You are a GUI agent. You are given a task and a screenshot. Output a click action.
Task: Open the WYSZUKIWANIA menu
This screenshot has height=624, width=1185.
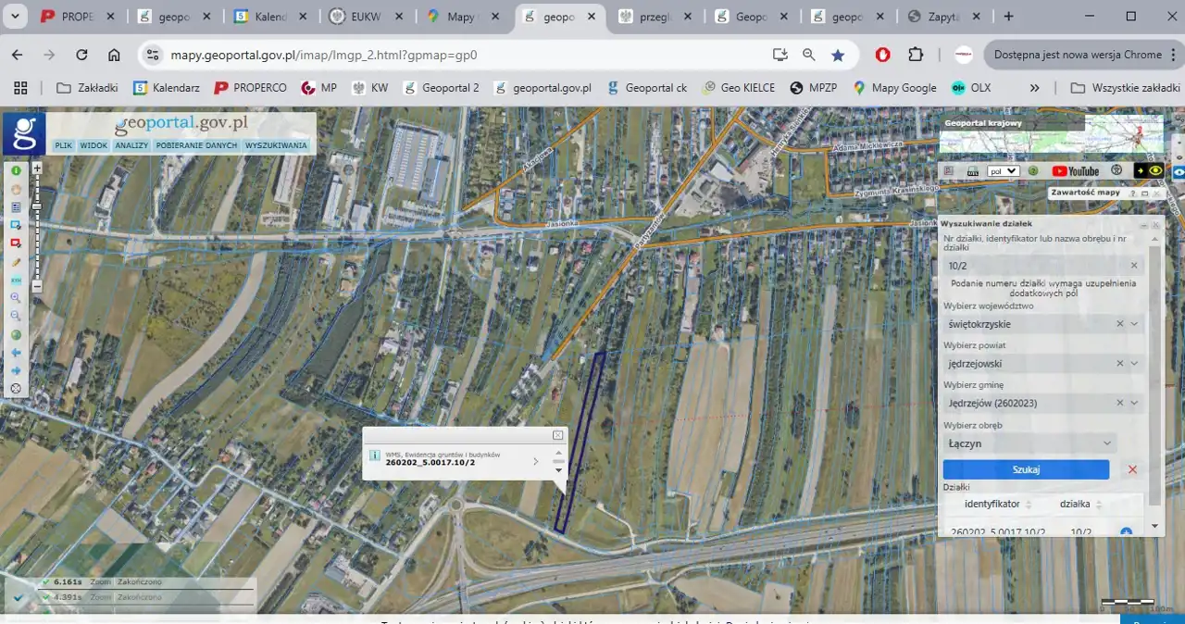point(276,145)
